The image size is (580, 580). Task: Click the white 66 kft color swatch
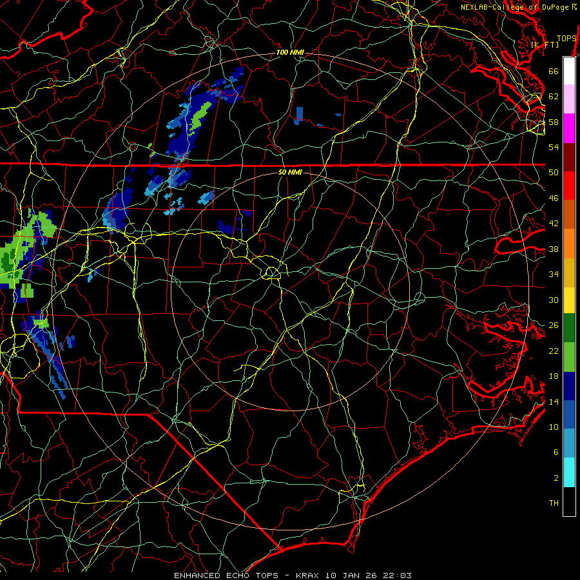[x=569, y=71]
